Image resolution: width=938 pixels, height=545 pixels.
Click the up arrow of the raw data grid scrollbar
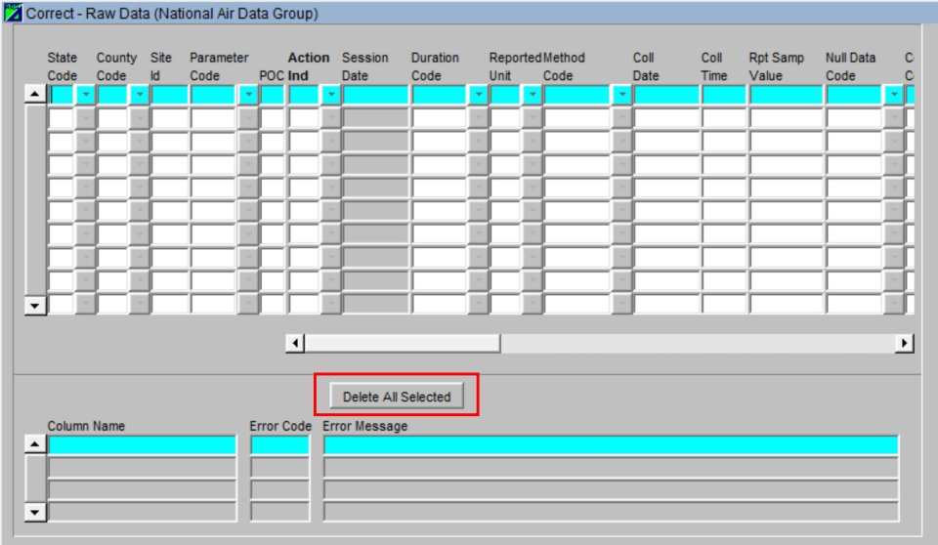pyautogui.click(x=35, y=95)
